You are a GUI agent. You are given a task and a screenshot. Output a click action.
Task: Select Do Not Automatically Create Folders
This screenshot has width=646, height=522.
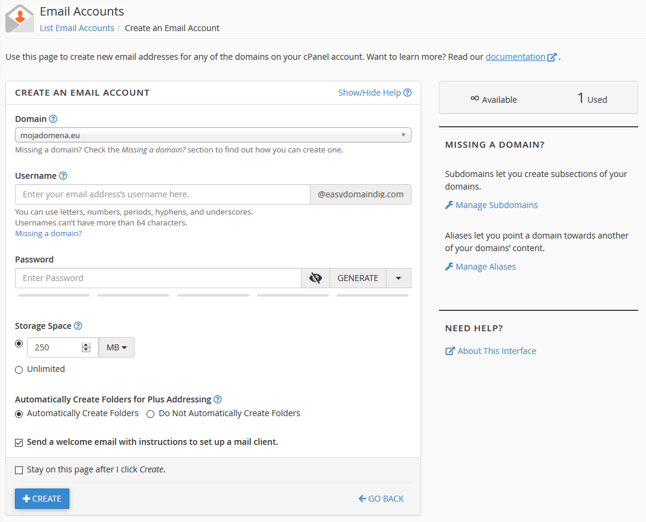[x=151, y=414]
